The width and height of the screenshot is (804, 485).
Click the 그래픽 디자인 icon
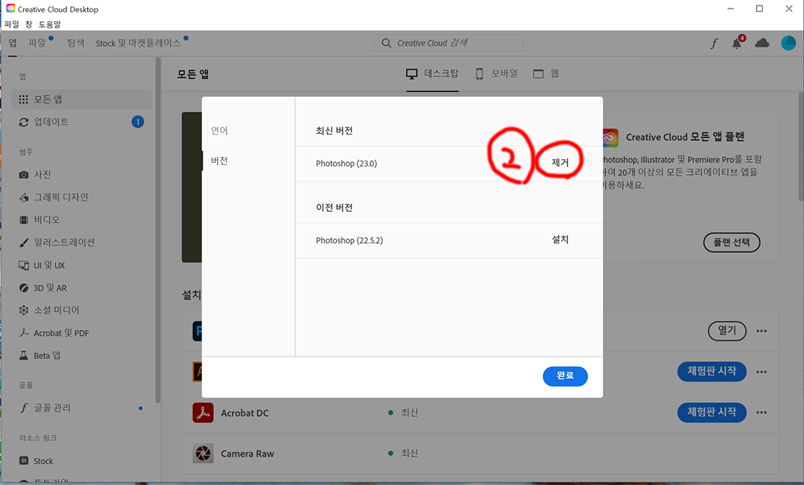tap(23, 198)
